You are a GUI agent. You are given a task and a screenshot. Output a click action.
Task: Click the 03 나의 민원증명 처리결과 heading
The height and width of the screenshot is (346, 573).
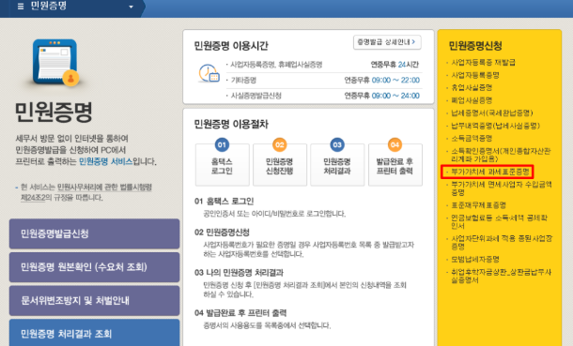point(239,273)
